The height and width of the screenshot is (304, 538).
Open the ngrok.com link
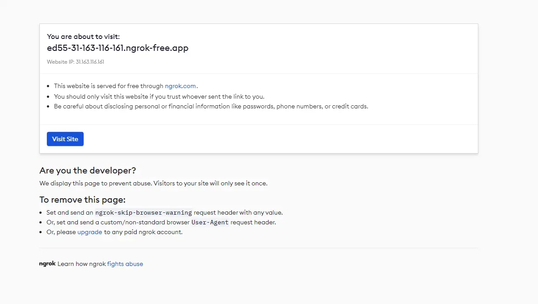pos(181,86)
